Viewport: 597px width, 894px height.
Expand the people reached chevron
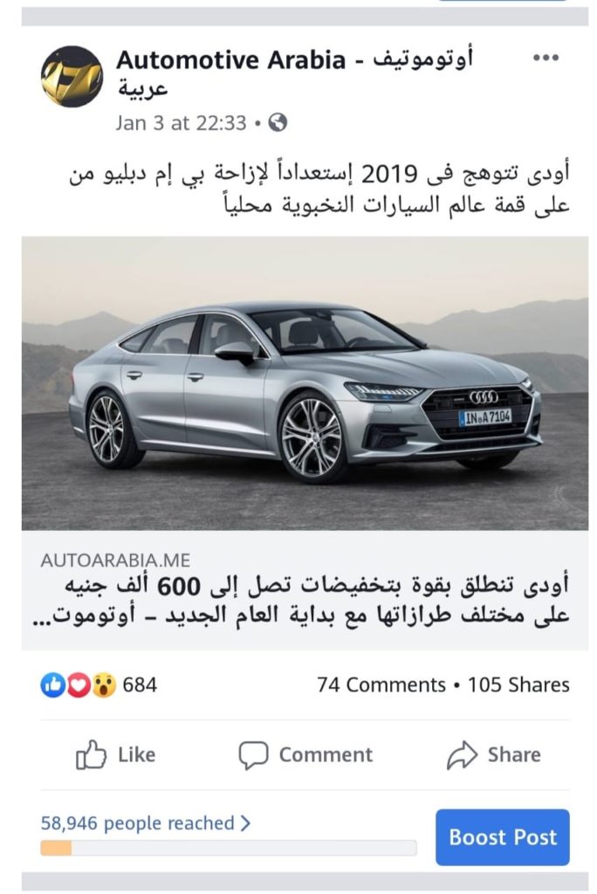(245, 822)
